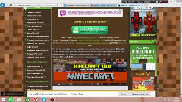Open Minecraft.jar с модами link

[35, 44]
